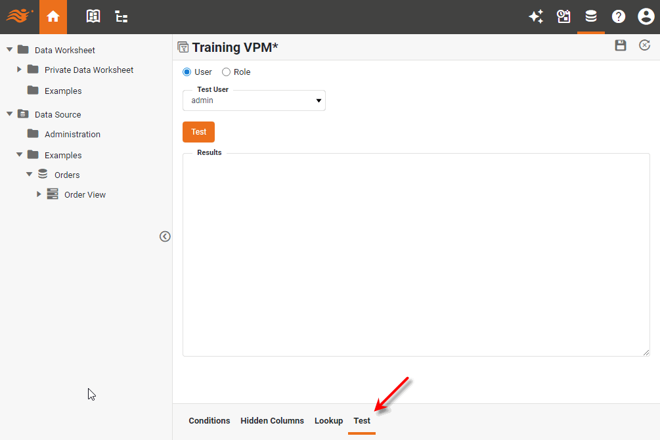This screenshot has height=440, width=660.
Task: Save the Training VPM with disk icon
Action: [621, 45]
